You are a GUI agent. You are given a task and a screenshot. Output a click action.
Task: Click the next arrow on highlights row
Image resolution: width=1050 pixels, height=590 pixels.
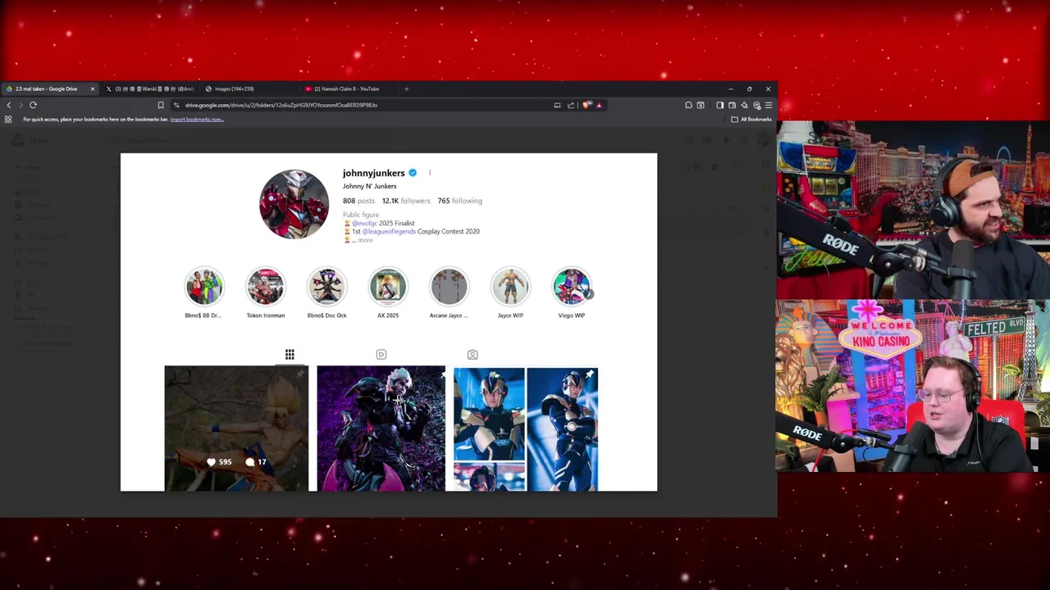pos(589,293)
